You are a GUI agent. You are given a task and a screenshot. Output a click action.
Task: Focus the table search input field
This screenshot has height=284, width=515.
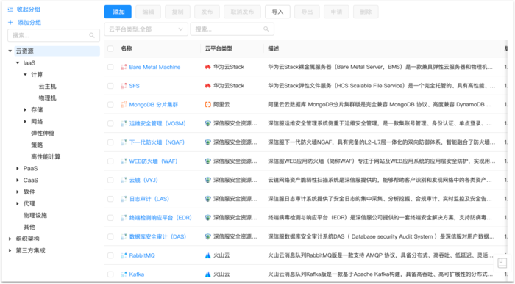232,29
